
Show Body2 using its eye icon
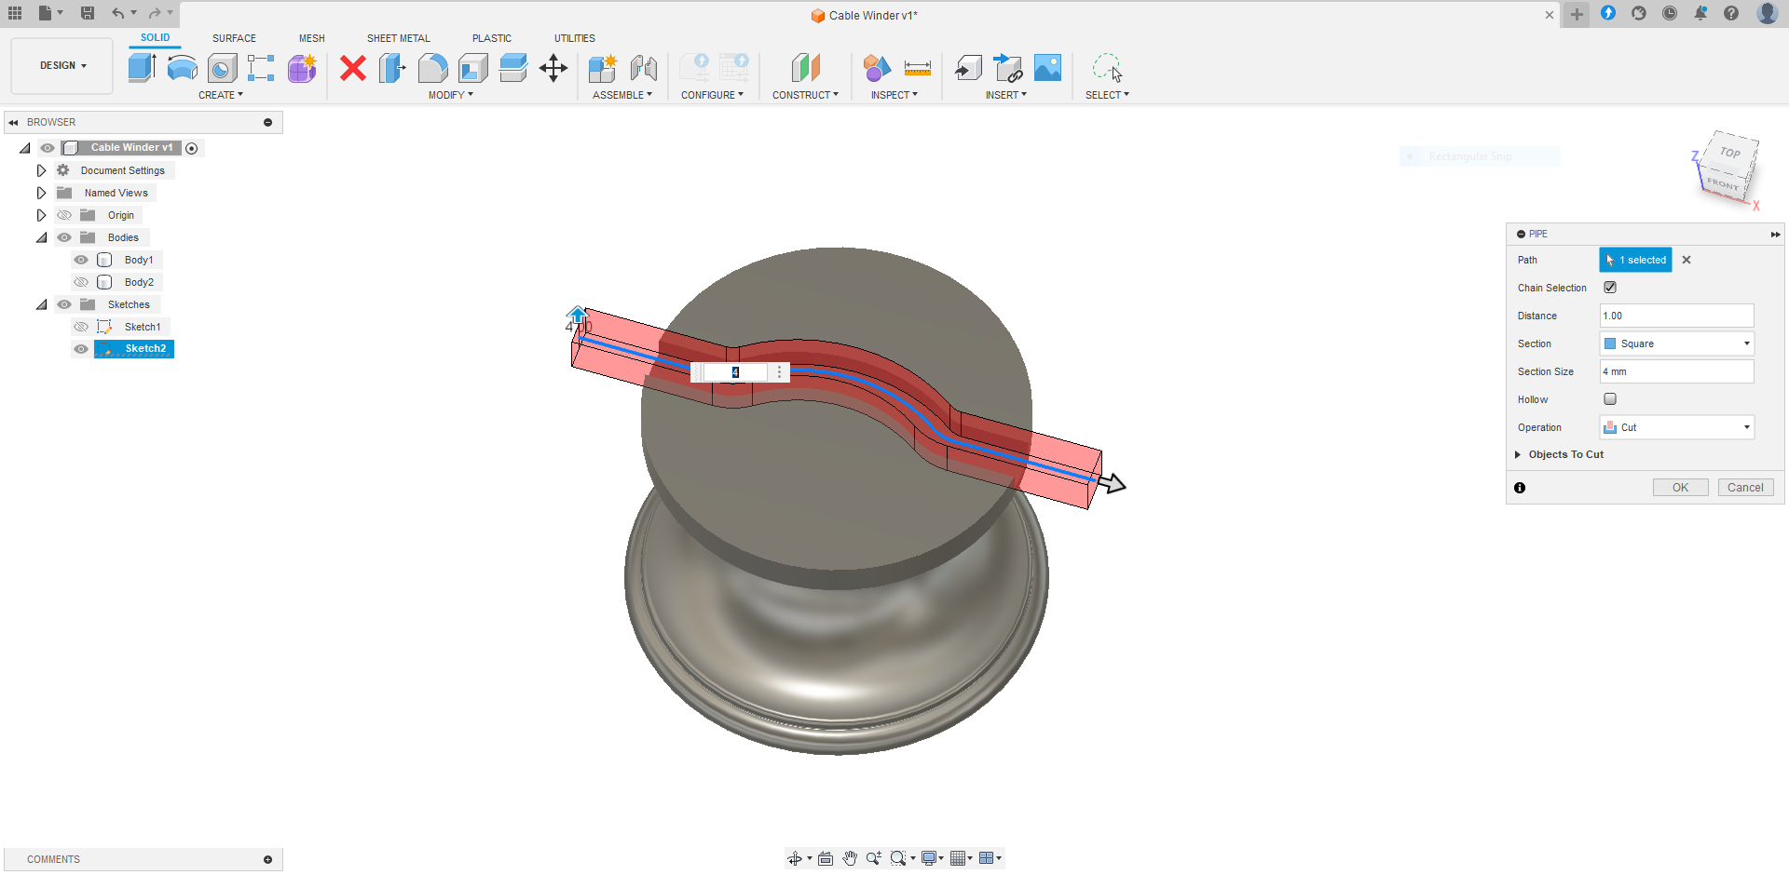point(81,282)
